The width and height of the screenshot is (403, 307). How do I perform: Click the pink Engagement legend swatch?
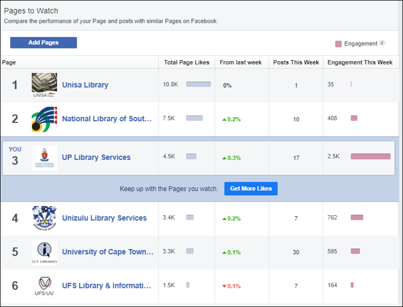[338, 44]
